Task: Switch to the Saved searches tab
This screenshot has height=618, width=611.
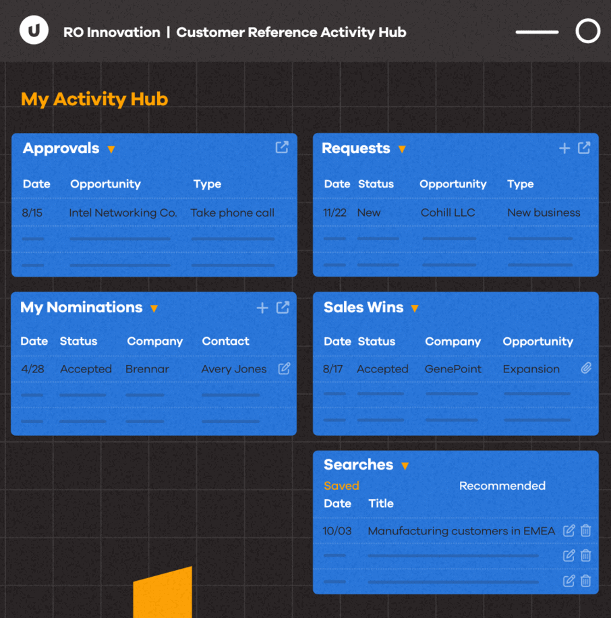Action: tap(341, 486)
